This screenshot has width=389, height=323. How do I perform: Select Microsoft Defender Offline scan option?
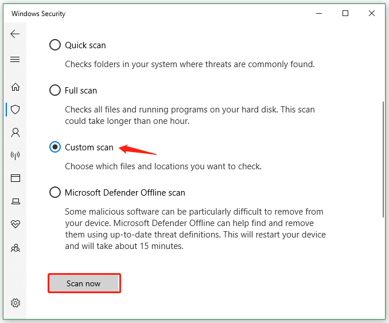click(55, 192)
